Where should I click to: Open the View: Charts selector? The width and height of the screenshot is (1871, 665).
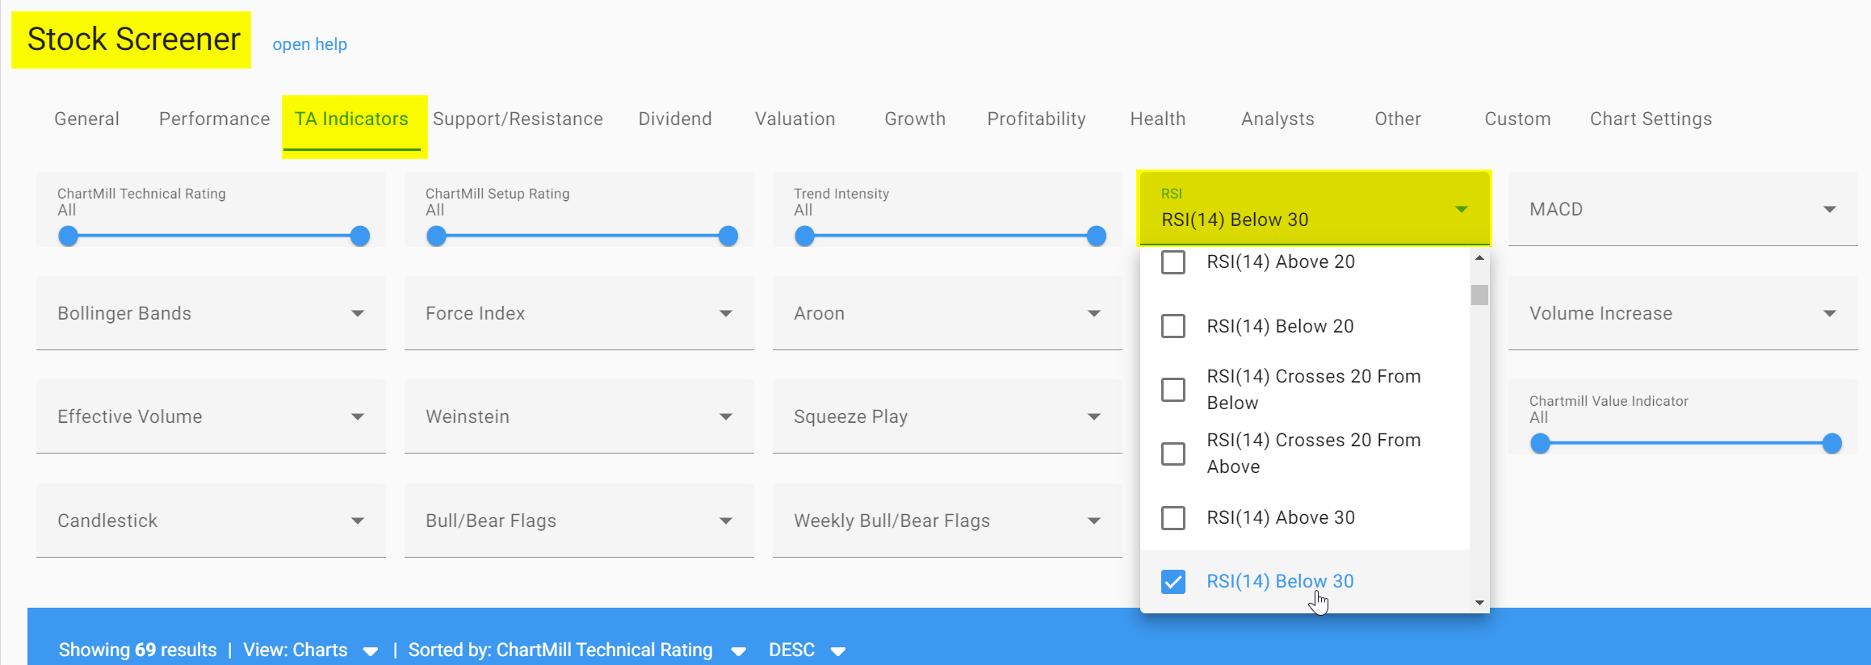tap(310, 650)
